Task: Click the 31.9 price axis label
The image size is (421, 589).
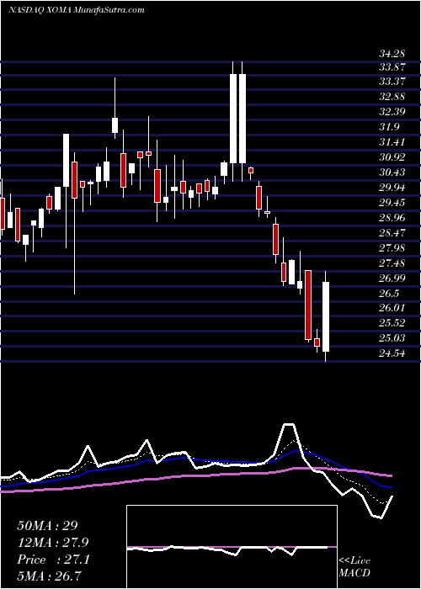Action: [389, 127]
